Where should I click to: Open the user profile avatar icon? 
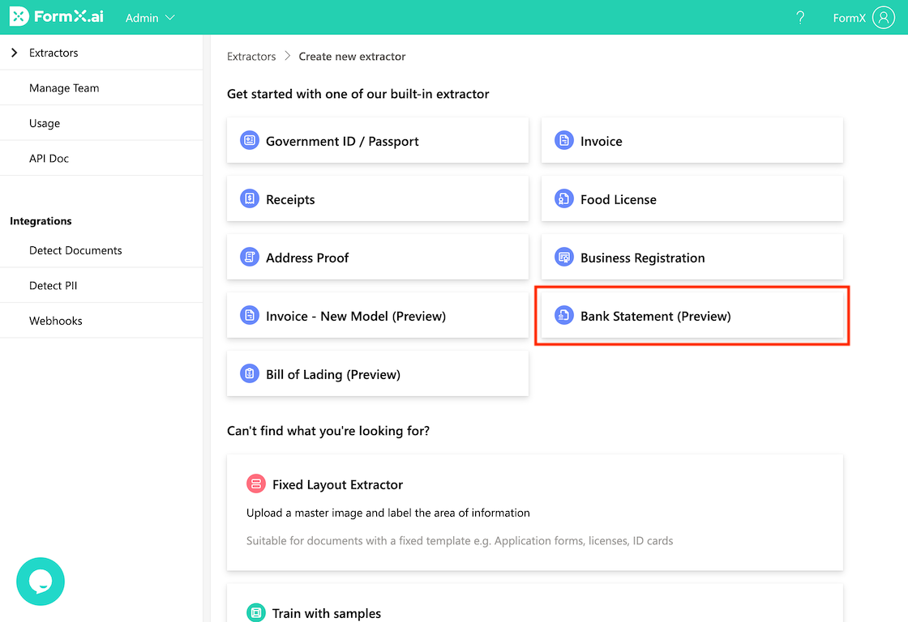883,18
